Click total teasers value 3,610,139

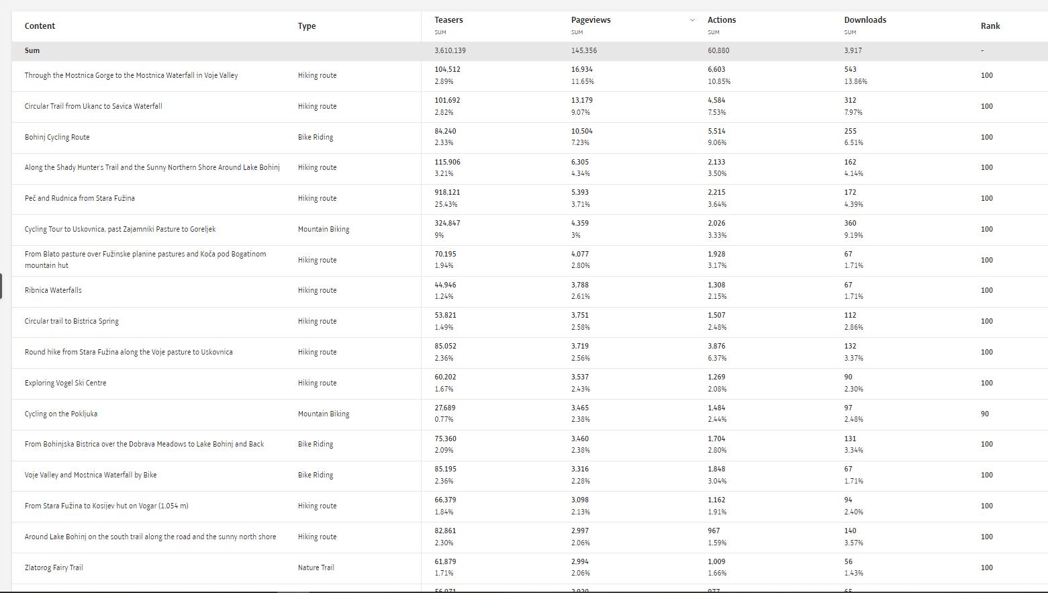pyautogui.click(x=450, y=50)
